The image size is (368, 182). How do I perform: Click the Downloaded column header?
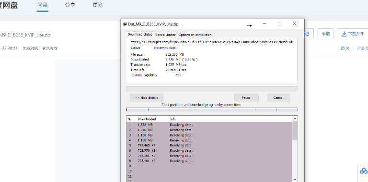pos(152,119)
